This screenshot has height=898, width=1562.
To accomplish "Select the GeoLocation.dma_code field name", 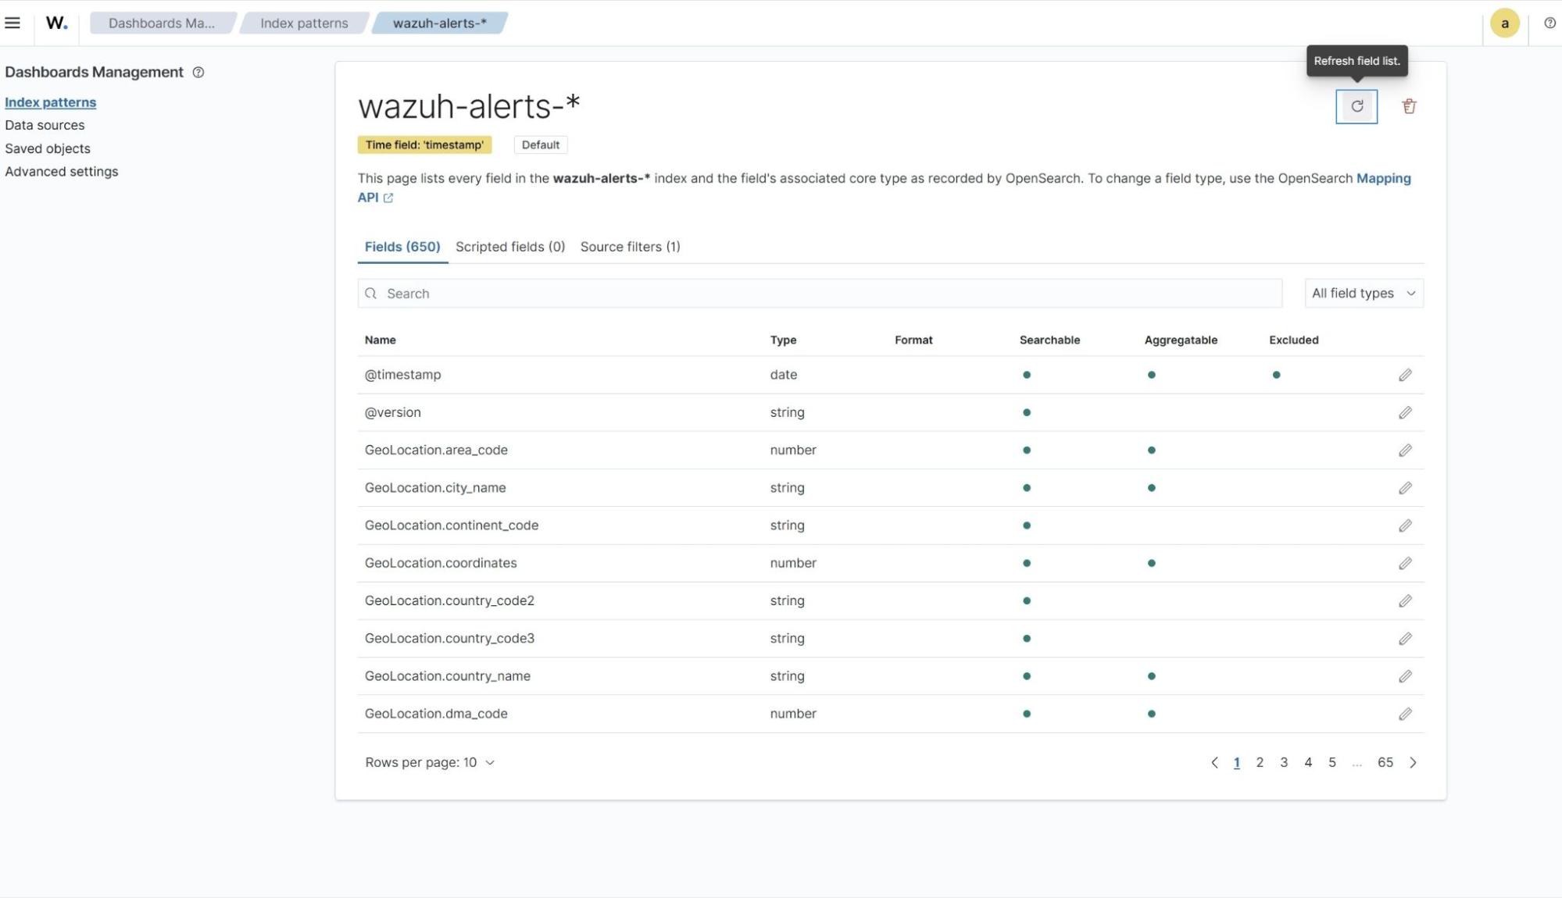I will [436, 714].
